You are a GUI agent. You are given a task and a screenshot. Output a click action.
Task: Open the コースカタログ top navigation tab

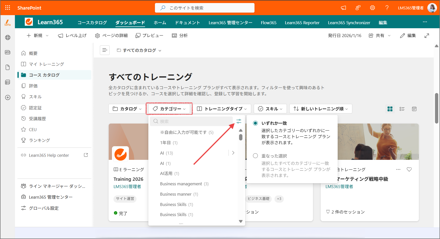click(x=92, y=23)
